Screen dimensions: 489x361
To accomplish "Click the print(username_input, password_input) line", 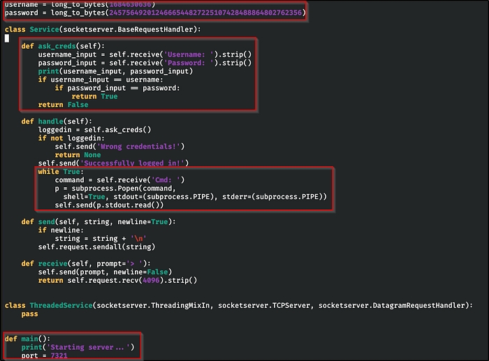I will click(x=115, y=71).
